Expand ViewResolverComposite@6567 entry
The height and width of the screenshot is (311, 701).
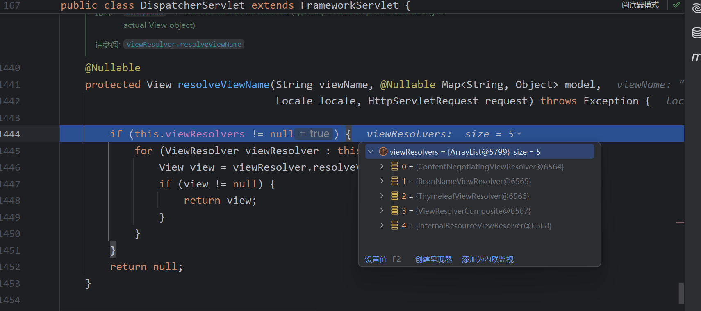pyautogui.click(x=382, y=210)
